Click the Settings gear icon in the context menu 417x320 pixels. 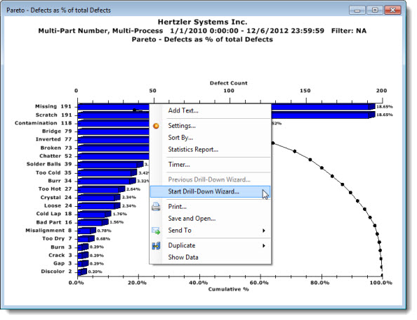[156, 126]
